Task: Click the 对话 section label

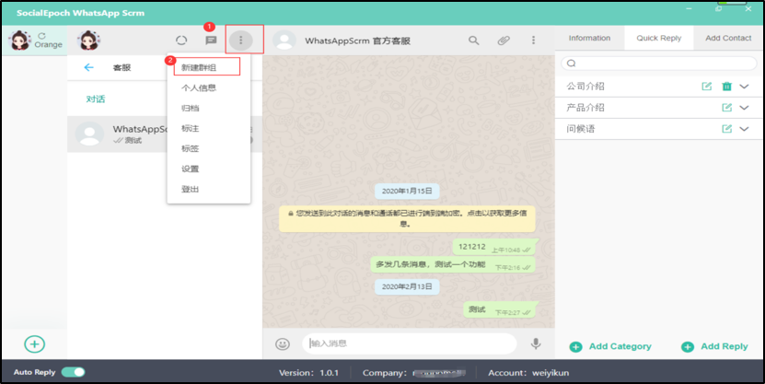Action: (x=96, y=99)
